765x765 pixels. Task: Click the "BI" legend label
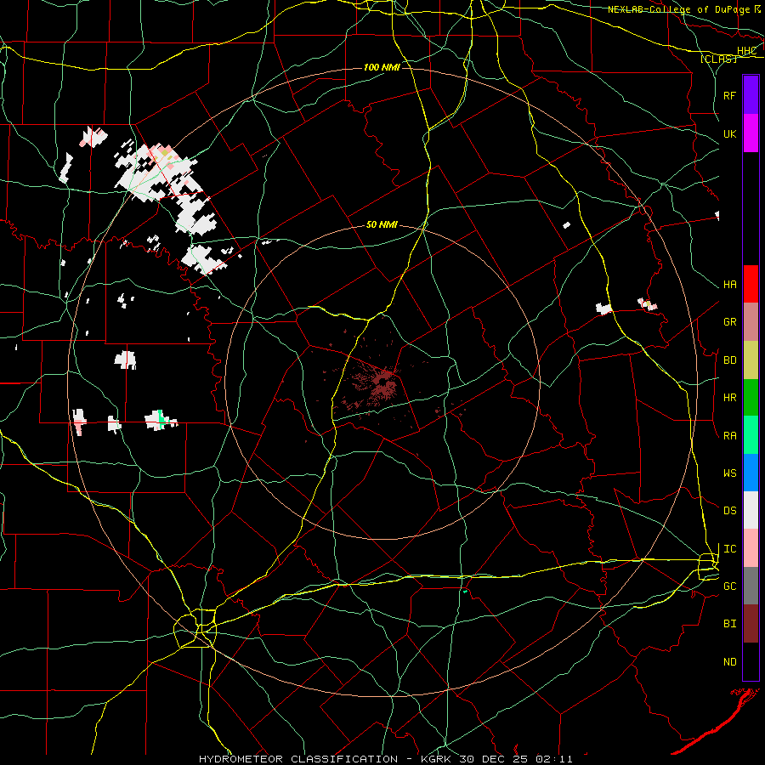click(729, 624)
